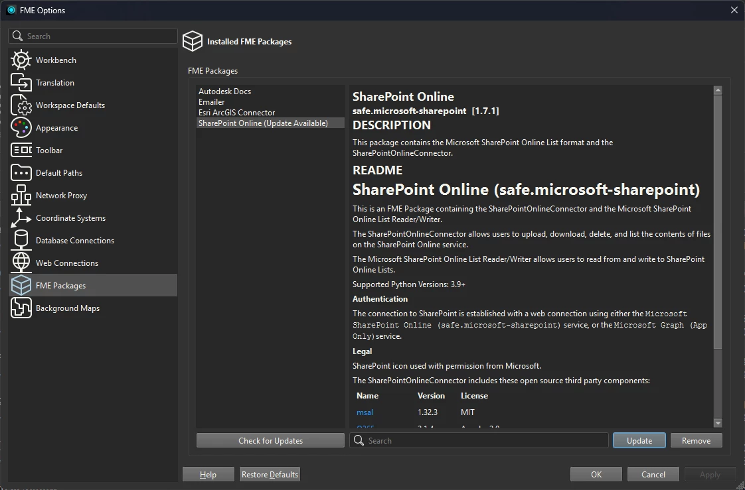Open the Translation options page
This screenshot has height=490, width=745.
[93, 82]
